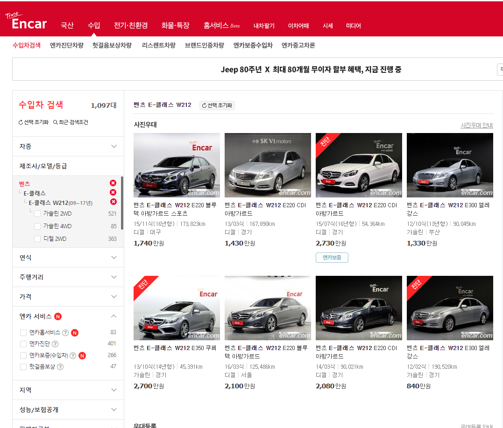Select the 수입차검색 sub-tab

point(27,45)
